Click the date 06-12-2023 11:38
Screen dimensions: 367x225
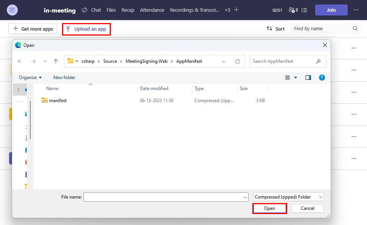[157, 101]
